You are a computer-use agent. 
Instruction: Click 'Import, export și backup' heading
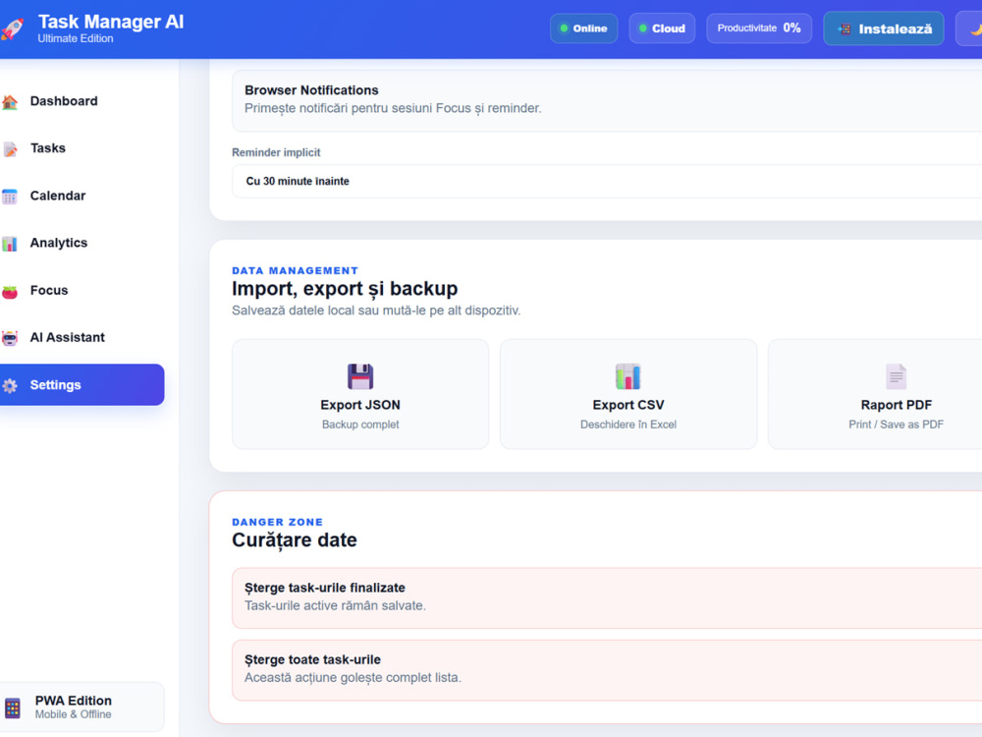point(345,289)
